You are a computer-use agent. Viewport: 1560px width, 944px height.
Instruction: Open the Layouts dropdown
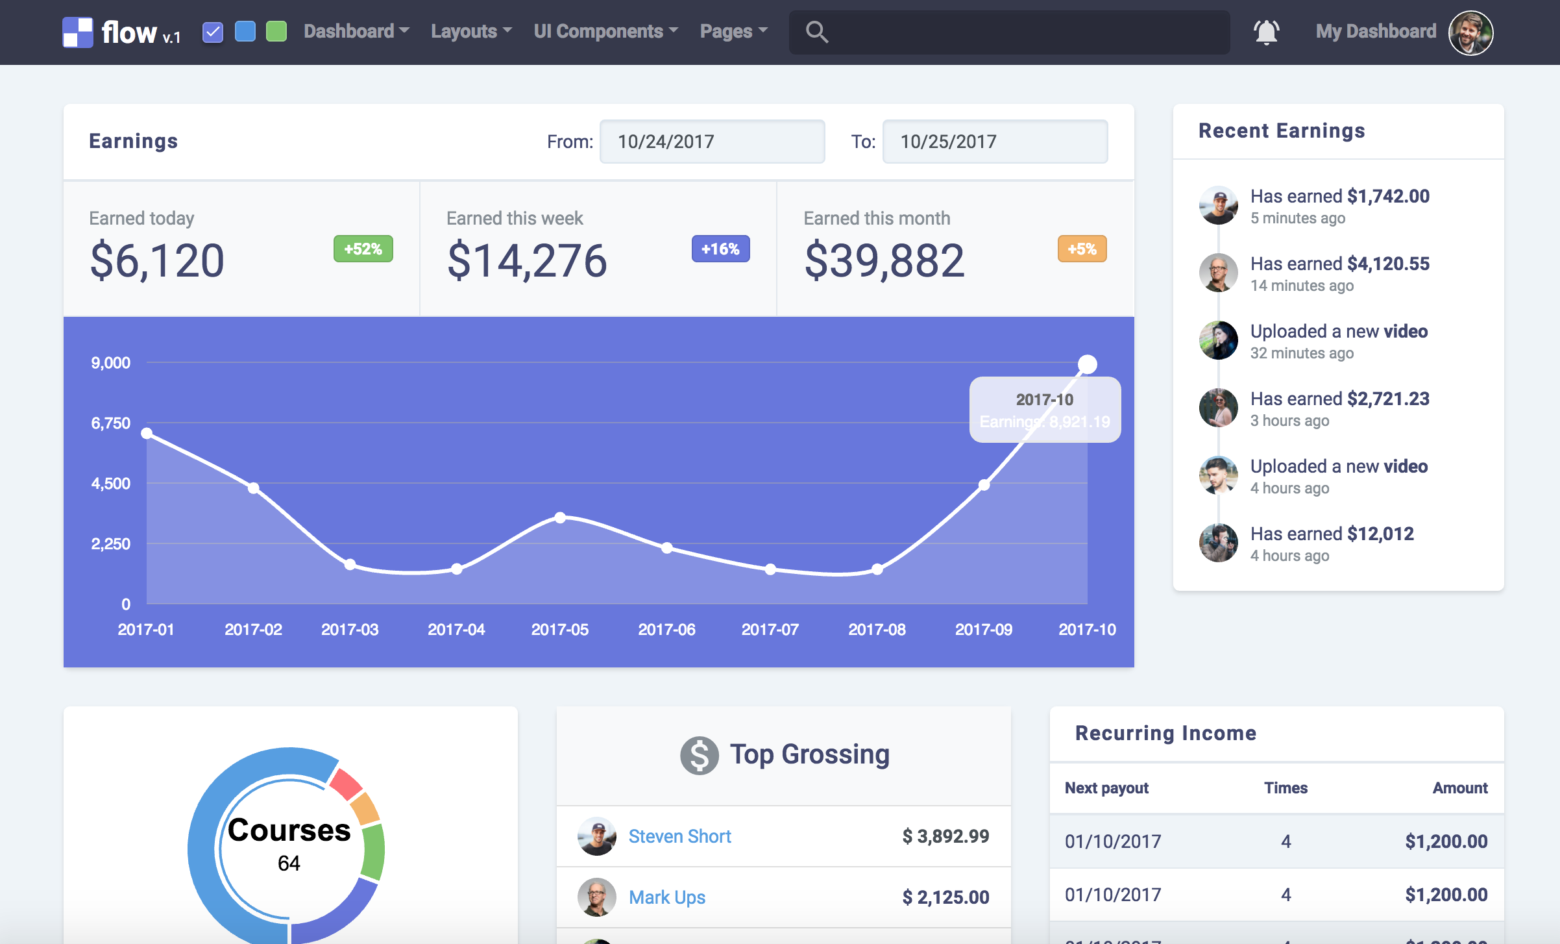471,31
